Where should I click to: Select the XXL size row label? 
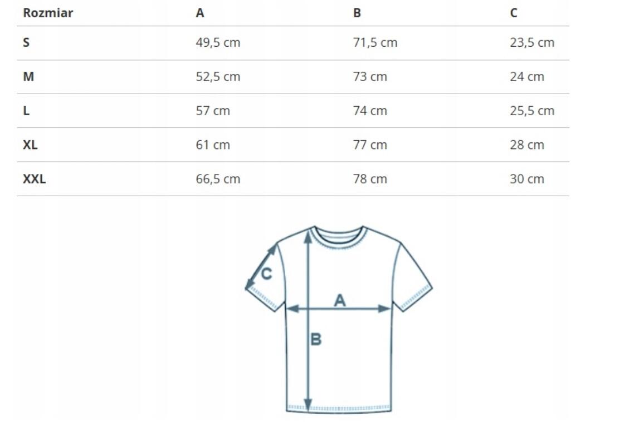(34, 178)
